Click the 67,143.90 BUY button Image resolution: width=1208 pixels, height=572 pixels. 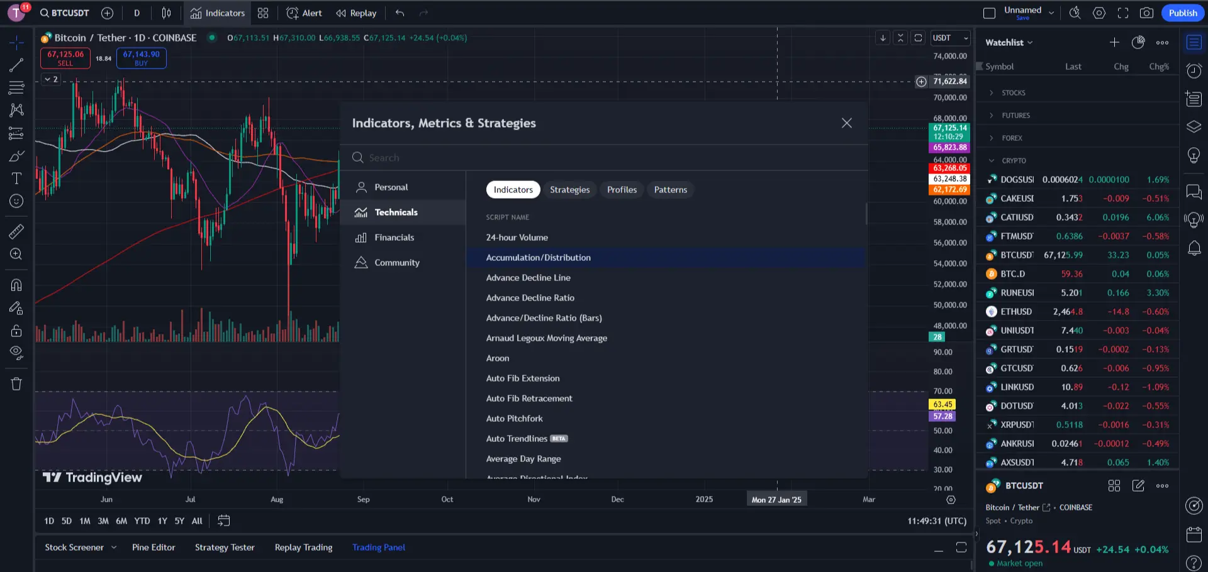coord(142,58)
